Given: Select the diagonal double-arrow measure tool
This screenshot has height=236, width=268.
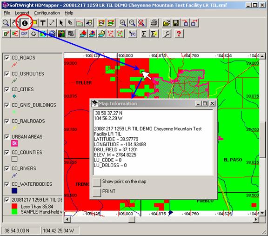Looking at the screenshot, I should click(x=52, y=23).
